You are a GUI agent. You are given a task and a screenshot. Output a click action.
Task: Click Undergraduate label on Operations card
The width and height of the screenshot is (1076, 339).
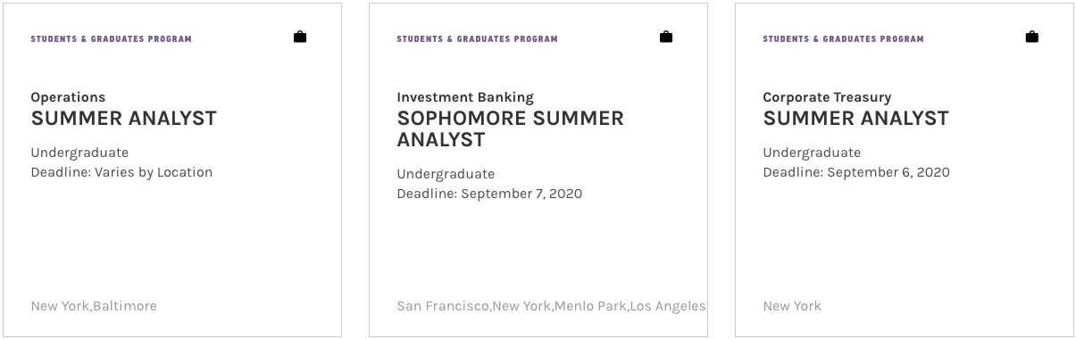79,153
